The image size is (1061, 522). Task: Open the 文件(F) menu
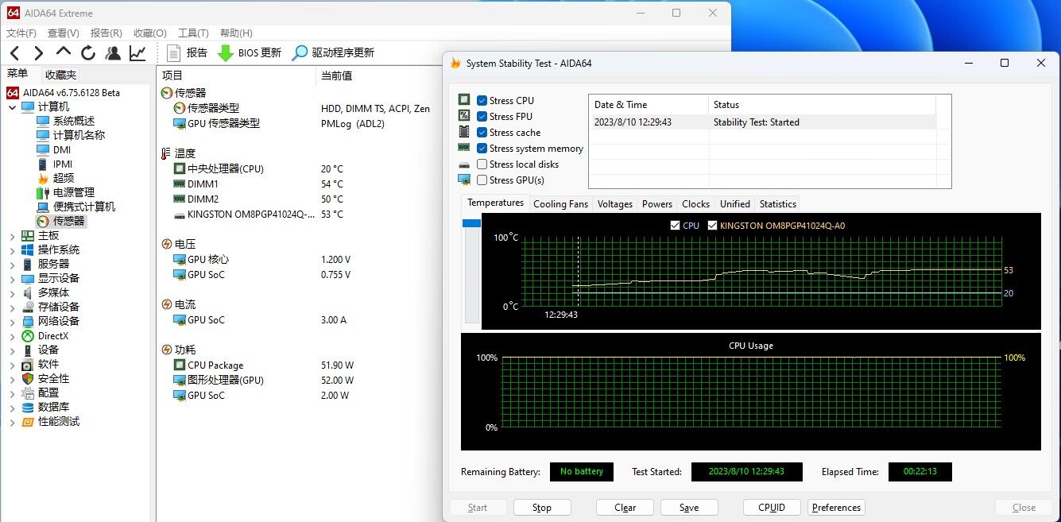[x=21, y=33]
